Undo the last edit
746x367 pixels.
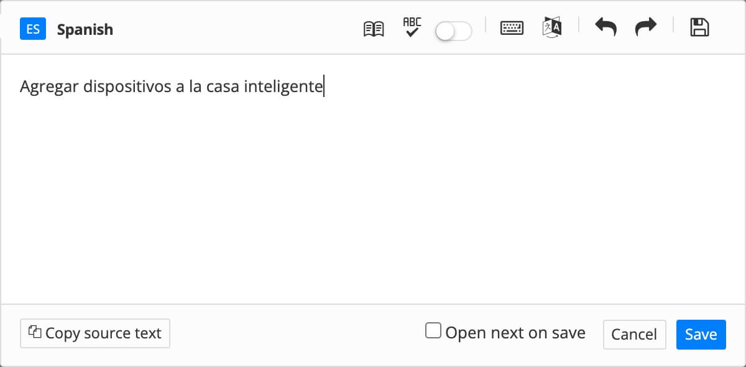pos(606,28)
